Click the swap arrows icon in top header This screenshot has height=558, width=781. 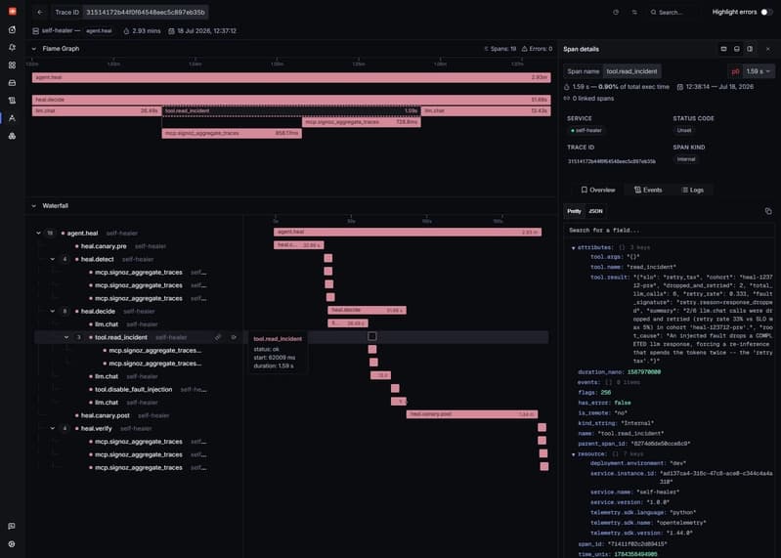[634, 12]
